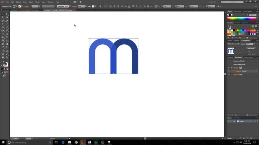259x145 pixels.
Task: Open the Object menu
Action: tap(18, 2)
